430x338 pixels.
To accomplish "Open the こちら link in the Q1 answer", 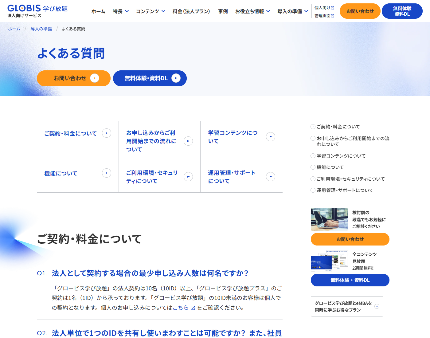I will [181, 308].
